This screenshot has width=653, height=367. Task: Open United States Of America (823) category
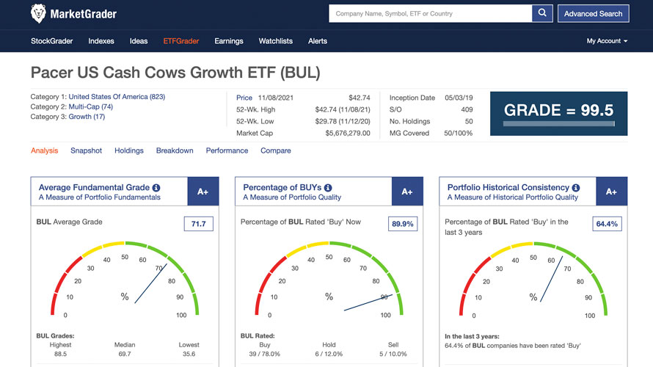point(117,97)
